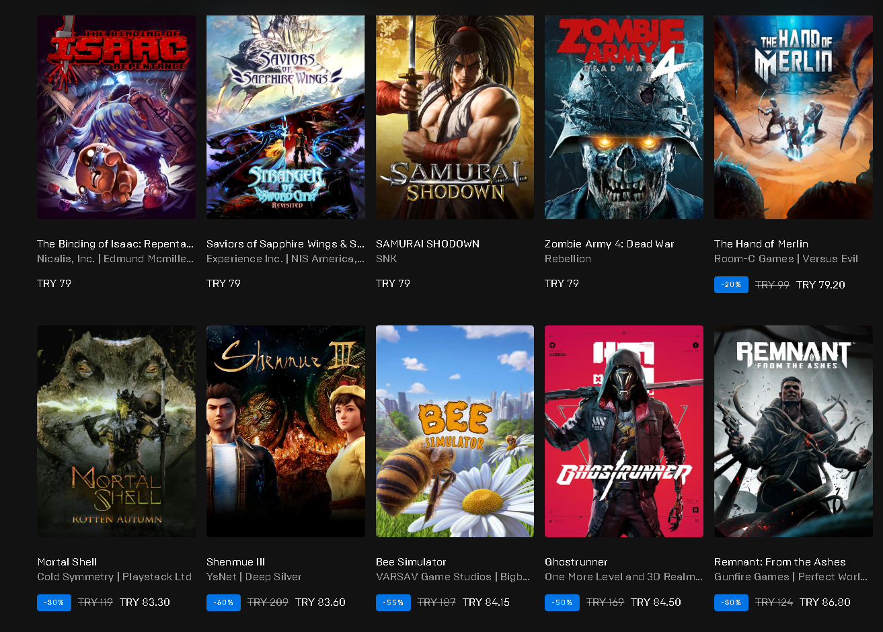Image resolution: width=883 pixels, height=632 pixels.
Task: Click the 'Experience Inc. | NIS America,...' publisher line
Action: [285, 259]
